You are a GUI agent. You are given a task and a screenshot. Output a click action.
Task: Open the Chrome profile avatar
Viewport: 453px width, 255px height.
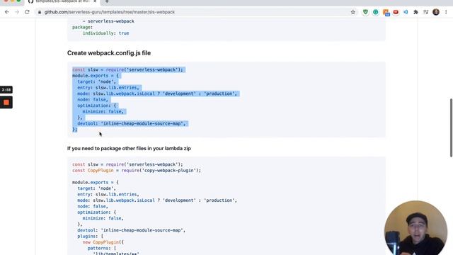click(436, 12)
